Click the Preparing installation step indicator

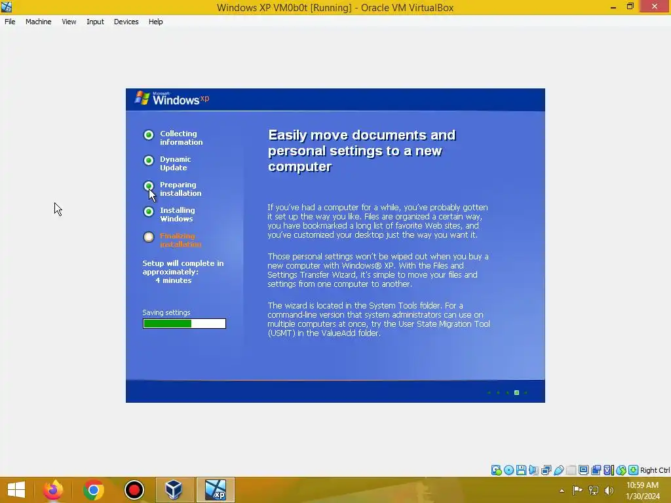(x=149, y=186)
